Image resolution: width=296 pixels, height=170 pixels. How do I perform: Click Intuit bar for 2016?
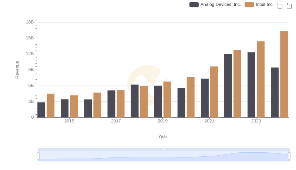pyautogui.click(x=97, y=105)
